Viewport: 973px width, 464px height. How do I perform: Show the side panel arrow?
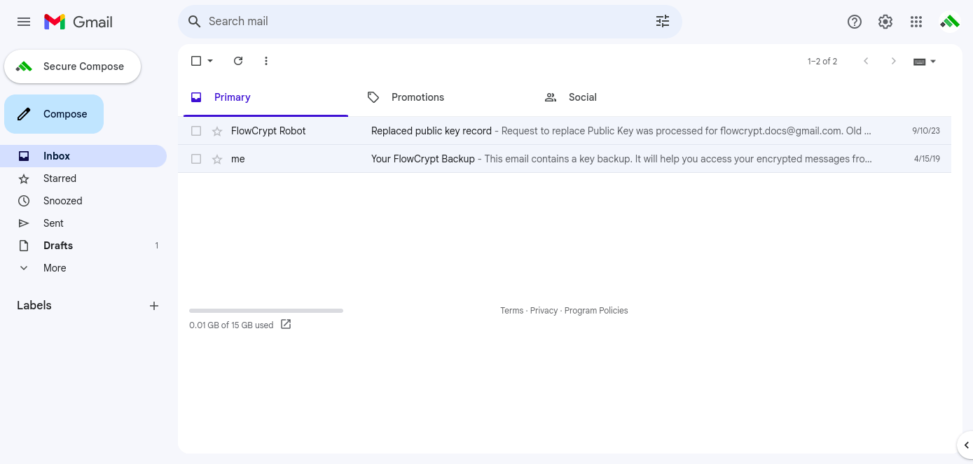click(966, 445)
